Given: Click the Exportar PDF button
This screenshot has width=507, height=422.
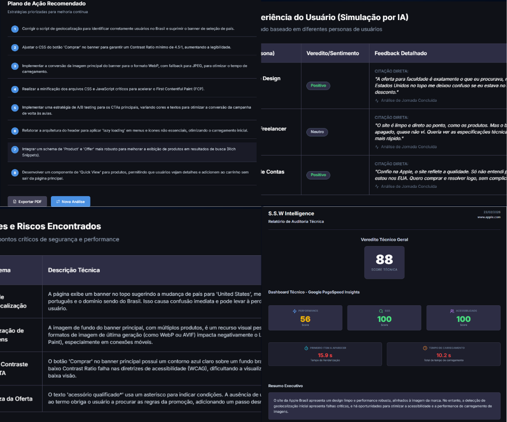Looking at the screenshot, I should 27,201.
